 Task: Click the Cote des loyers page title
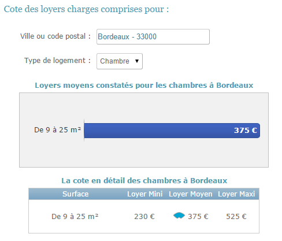[x=86, y=9]
